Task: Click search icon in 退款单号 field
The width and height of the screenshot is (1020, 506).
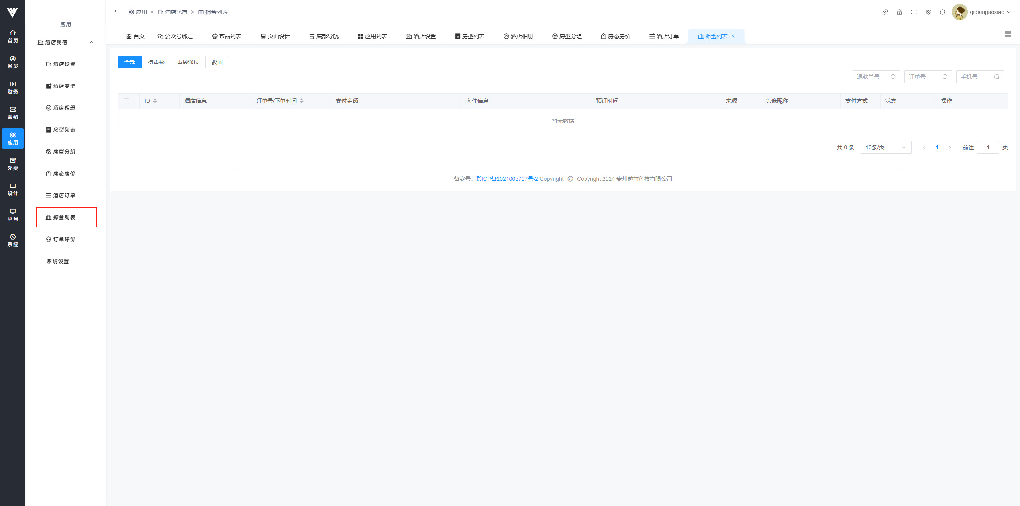Action: click(x=893, y=77)
